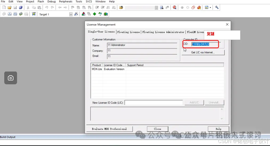Open the Window menu
This screenshot has height=146, width=270.
[x=100, y=2]
